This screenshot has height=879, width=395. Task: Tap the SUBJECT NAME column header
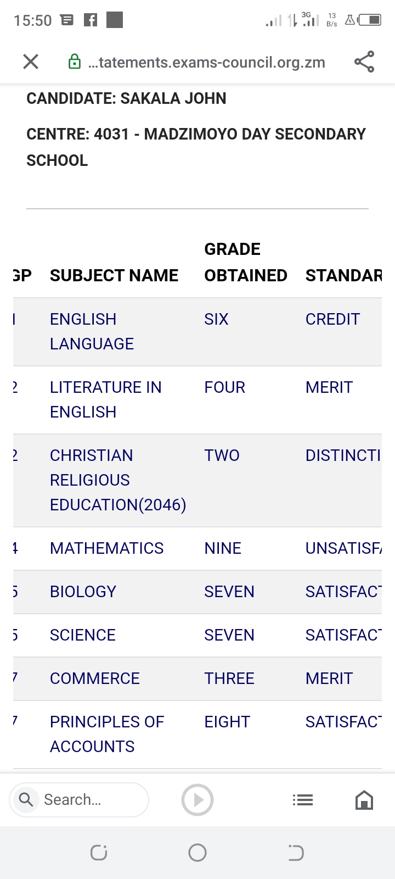point(114,275)
